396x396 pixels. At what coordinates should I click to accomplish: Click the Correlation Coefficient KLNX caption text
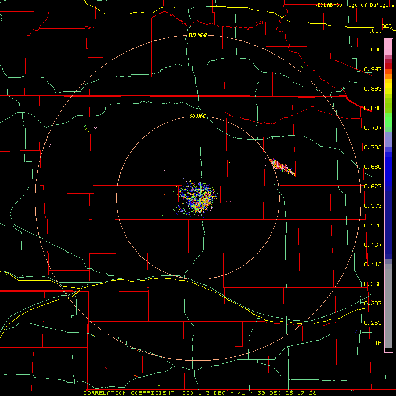200,393
